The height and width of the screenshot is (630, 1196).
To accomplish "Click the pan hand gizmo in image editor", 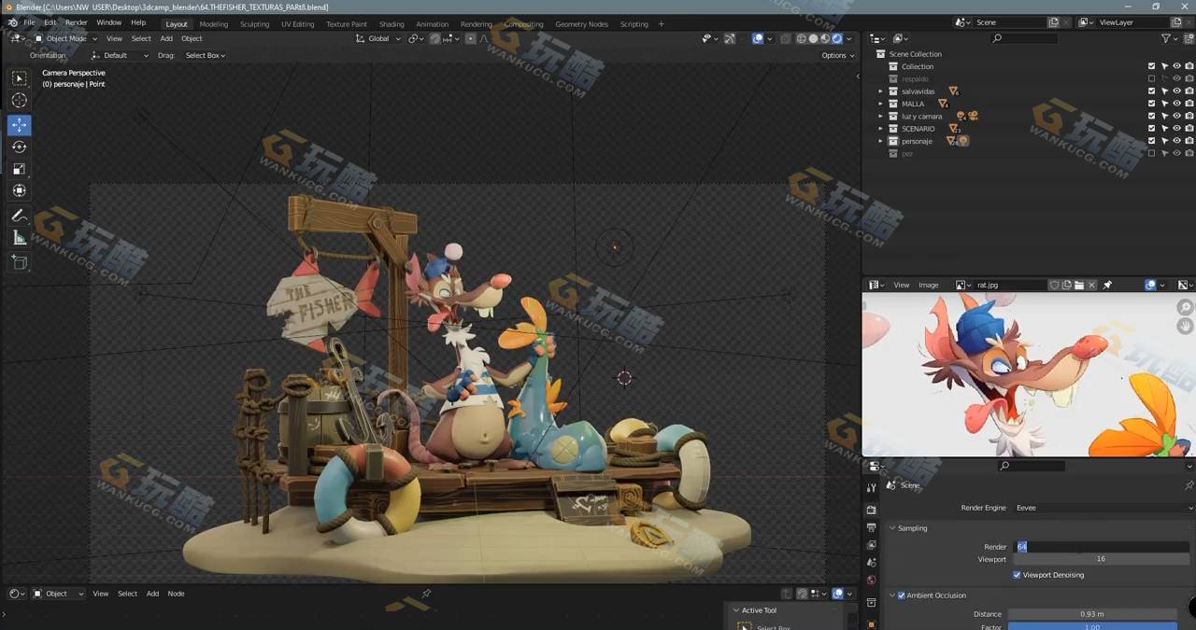I will (x=1185, y=326).
